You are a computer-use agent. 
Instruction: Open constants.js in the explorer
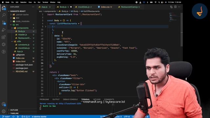(24, 45)
